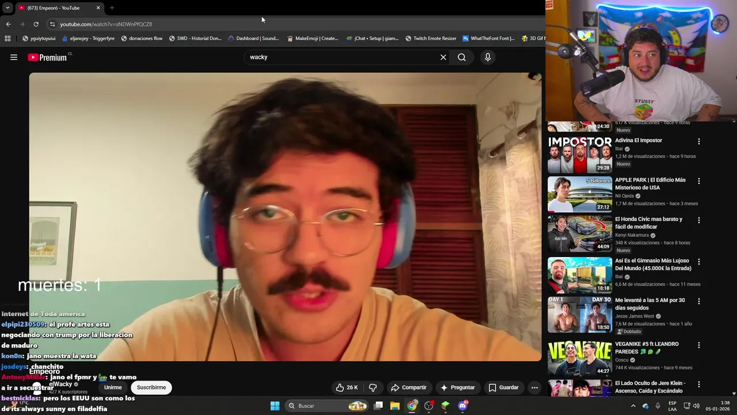The image size is (737, 415).
Task: Open the MakeEmoji | Create... bookmark
Action: 313,39
